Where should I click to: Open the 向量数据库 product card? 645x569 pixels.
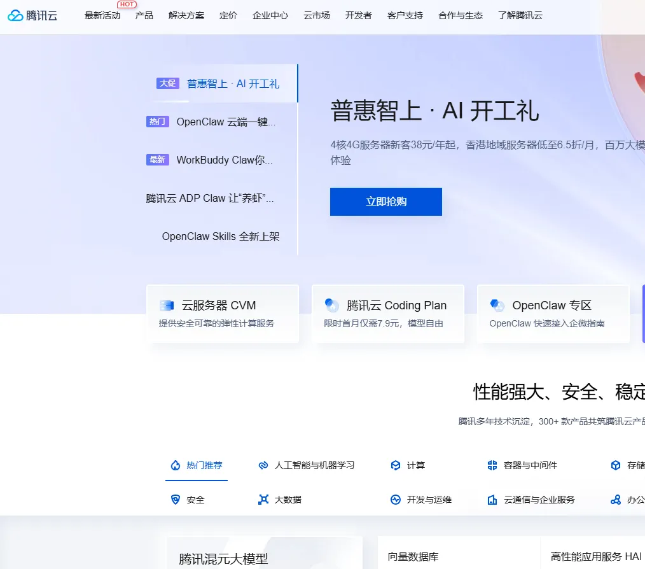point(459,553)
